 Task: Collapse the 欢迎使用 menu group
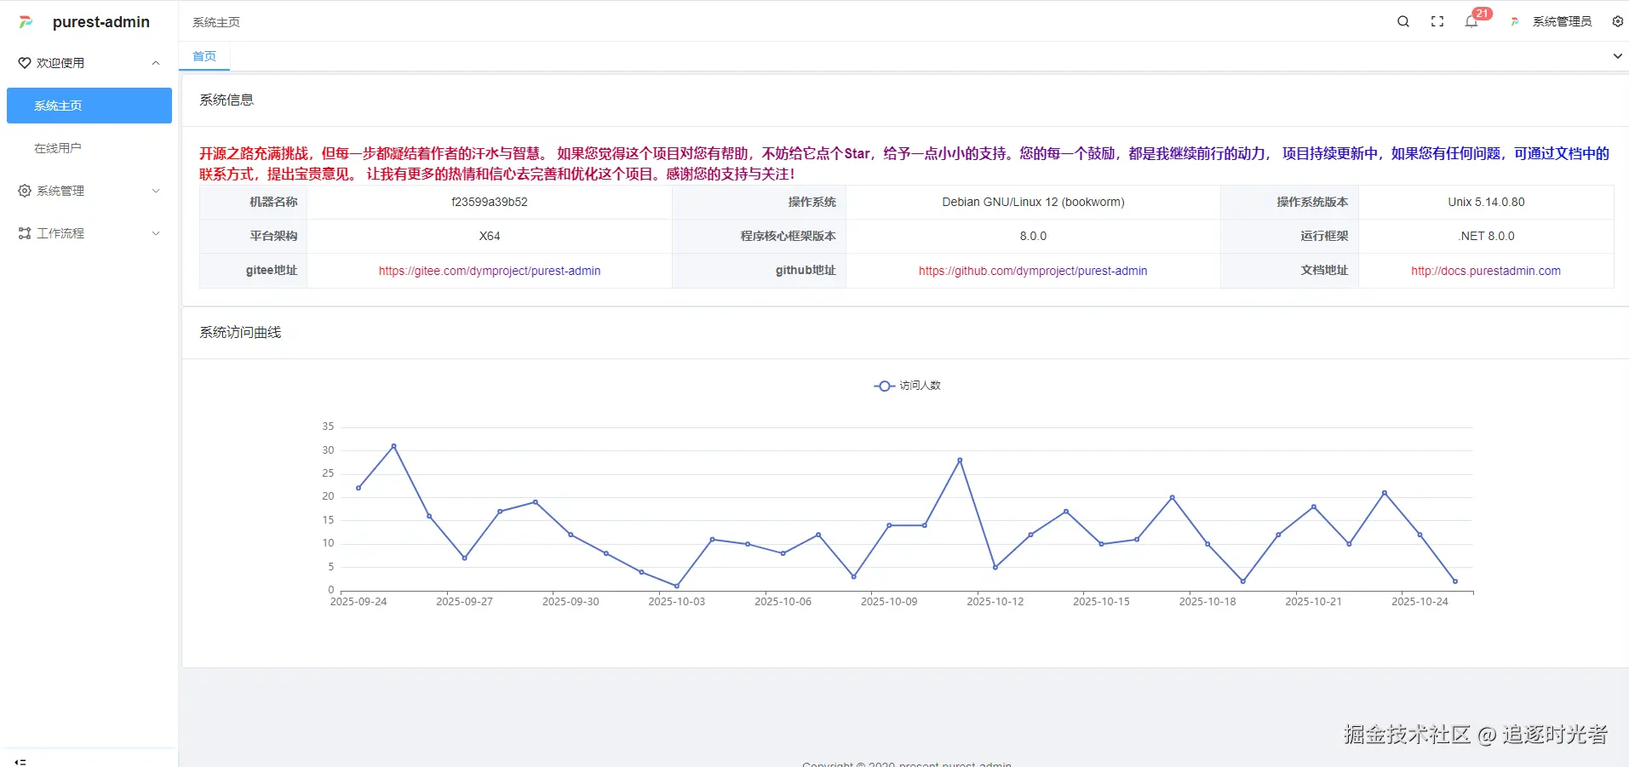156,63
